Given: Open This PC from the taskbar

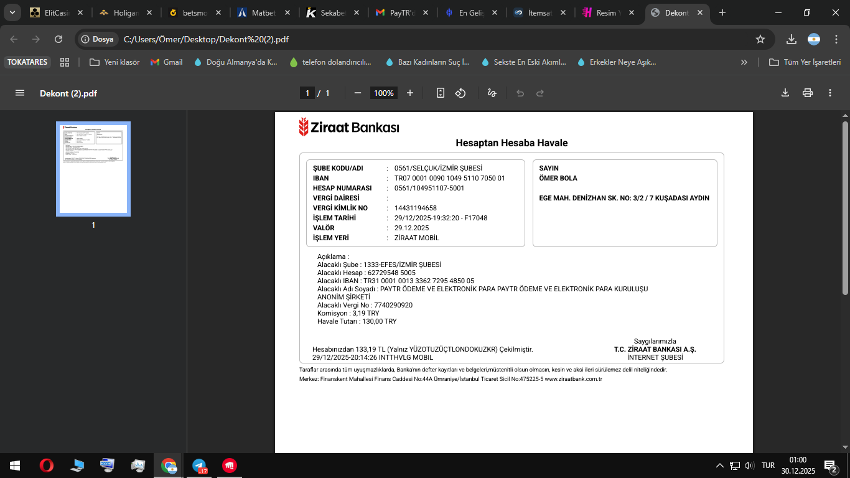Looking at the screenshot, I should [77, 466].
